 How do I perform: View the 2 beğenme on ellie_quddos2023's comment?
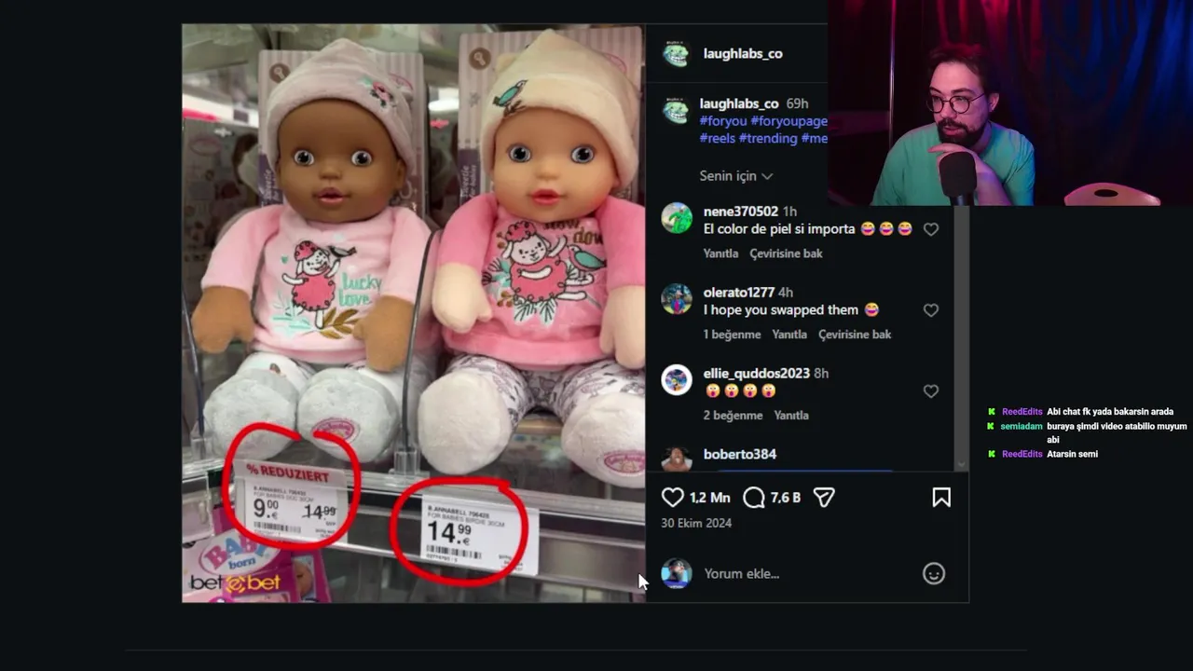pyautogui.click(x=733, y=416)
